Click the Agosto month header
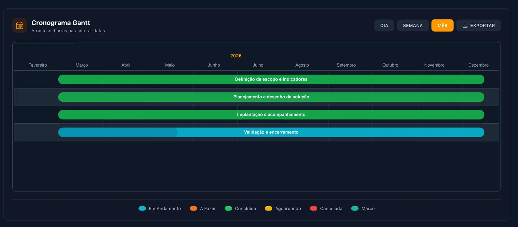 coord(302,65)
